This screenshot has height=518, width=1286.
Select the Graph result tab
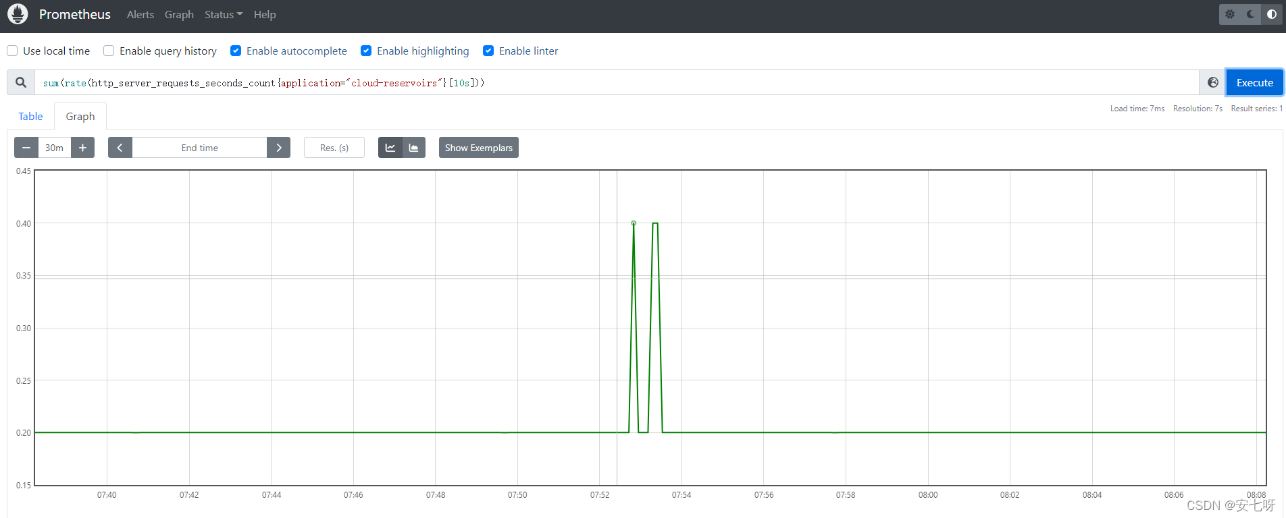[80, 116]
